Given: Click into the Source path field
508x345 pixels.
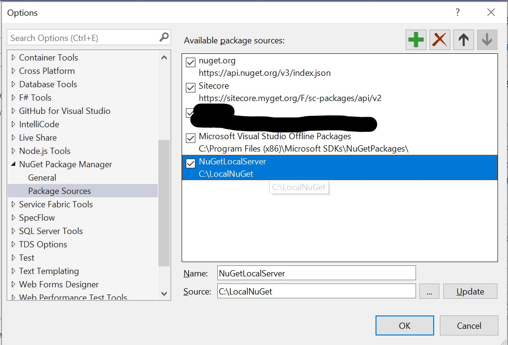Looking at the screenshot, I should [316, 291].
